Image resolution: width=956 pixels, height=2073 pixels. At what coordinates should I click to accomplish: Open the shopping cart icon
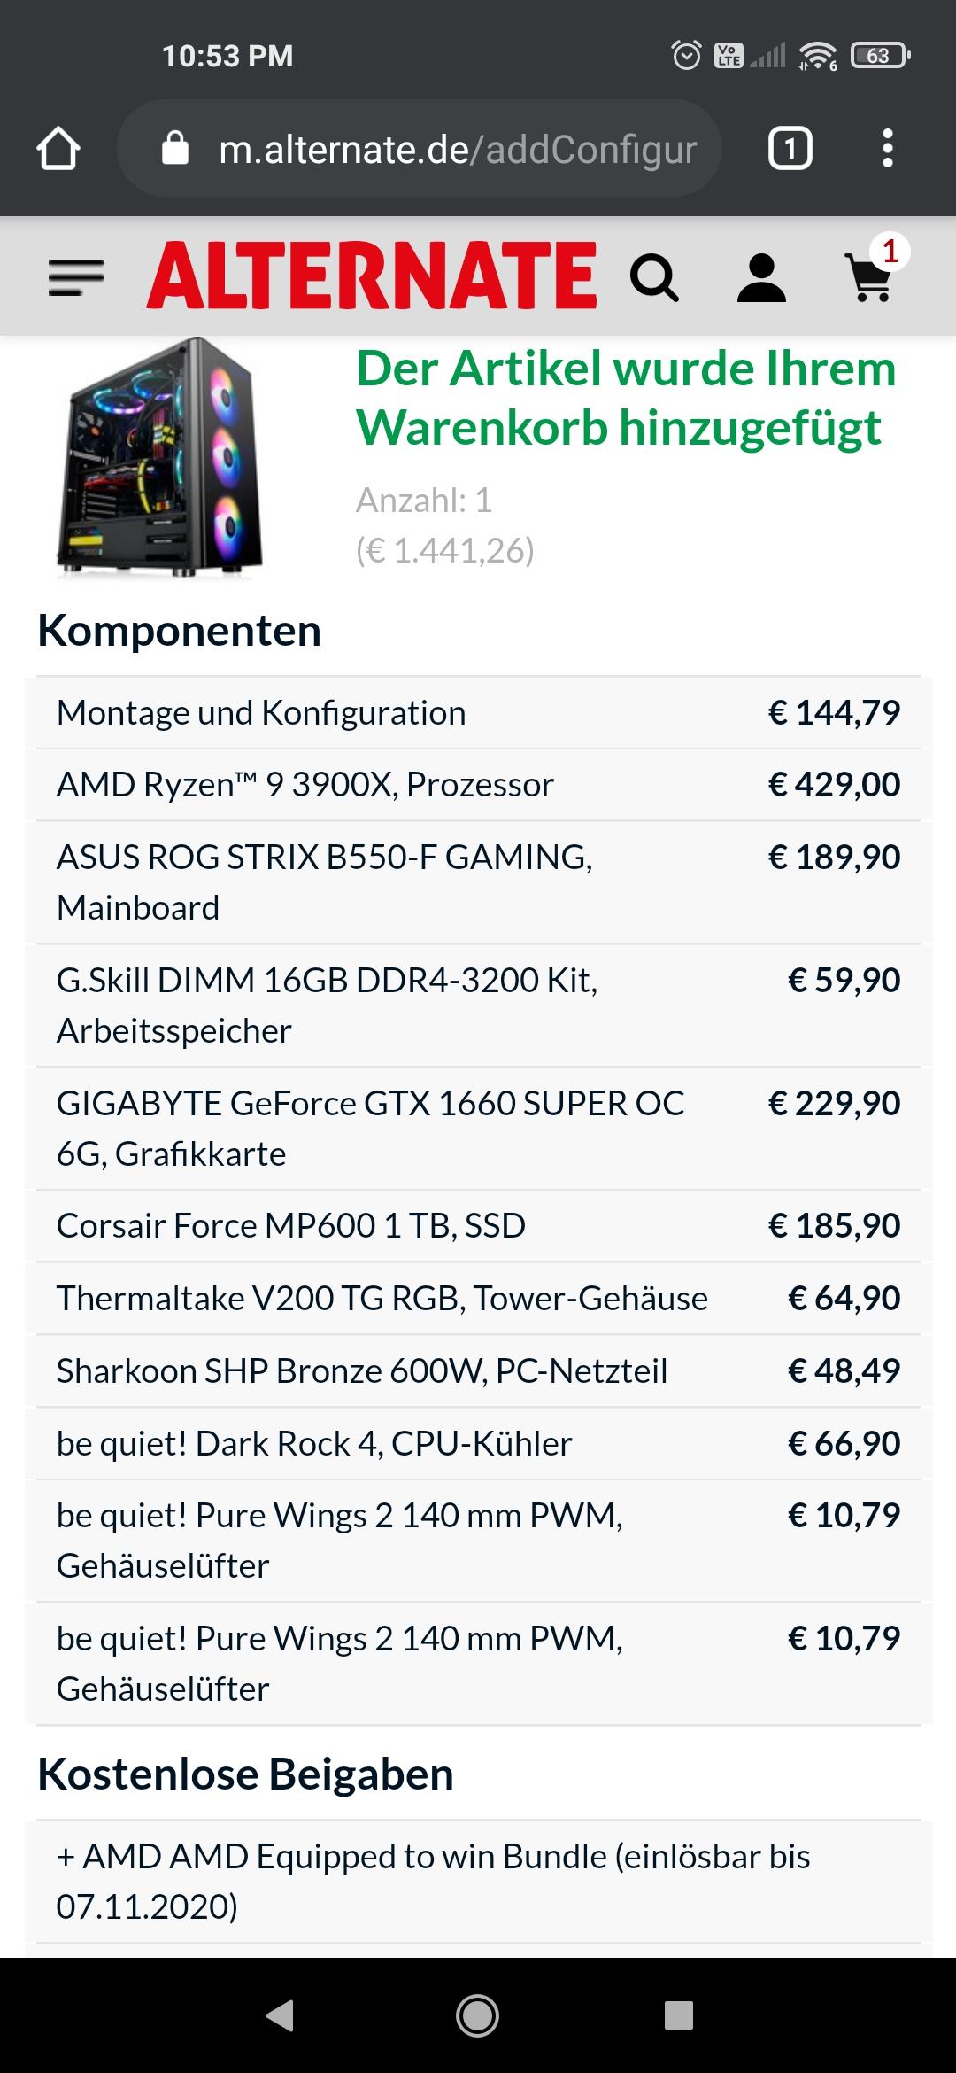[x=869, y=277]
